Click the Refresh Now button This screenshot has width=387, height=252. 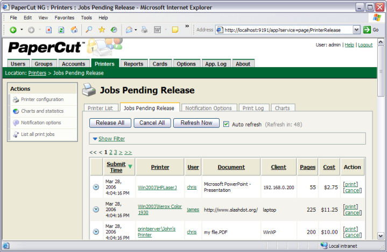(x=196, y=123)
